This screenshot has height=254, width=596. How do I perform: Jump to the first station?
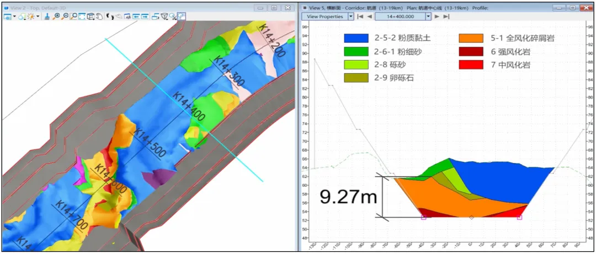[360, 17]
